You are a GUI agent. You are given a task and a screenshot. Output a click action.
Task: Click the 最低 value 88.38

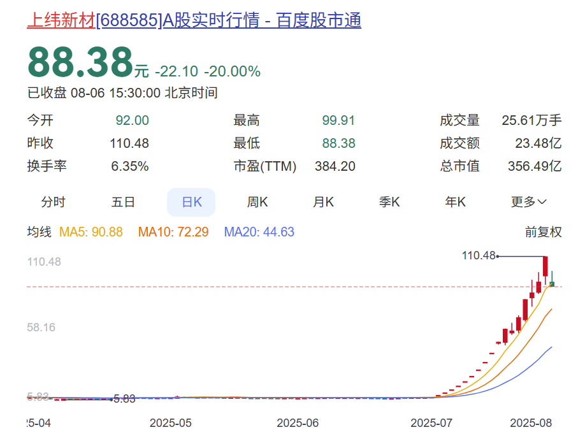(338, 143)
